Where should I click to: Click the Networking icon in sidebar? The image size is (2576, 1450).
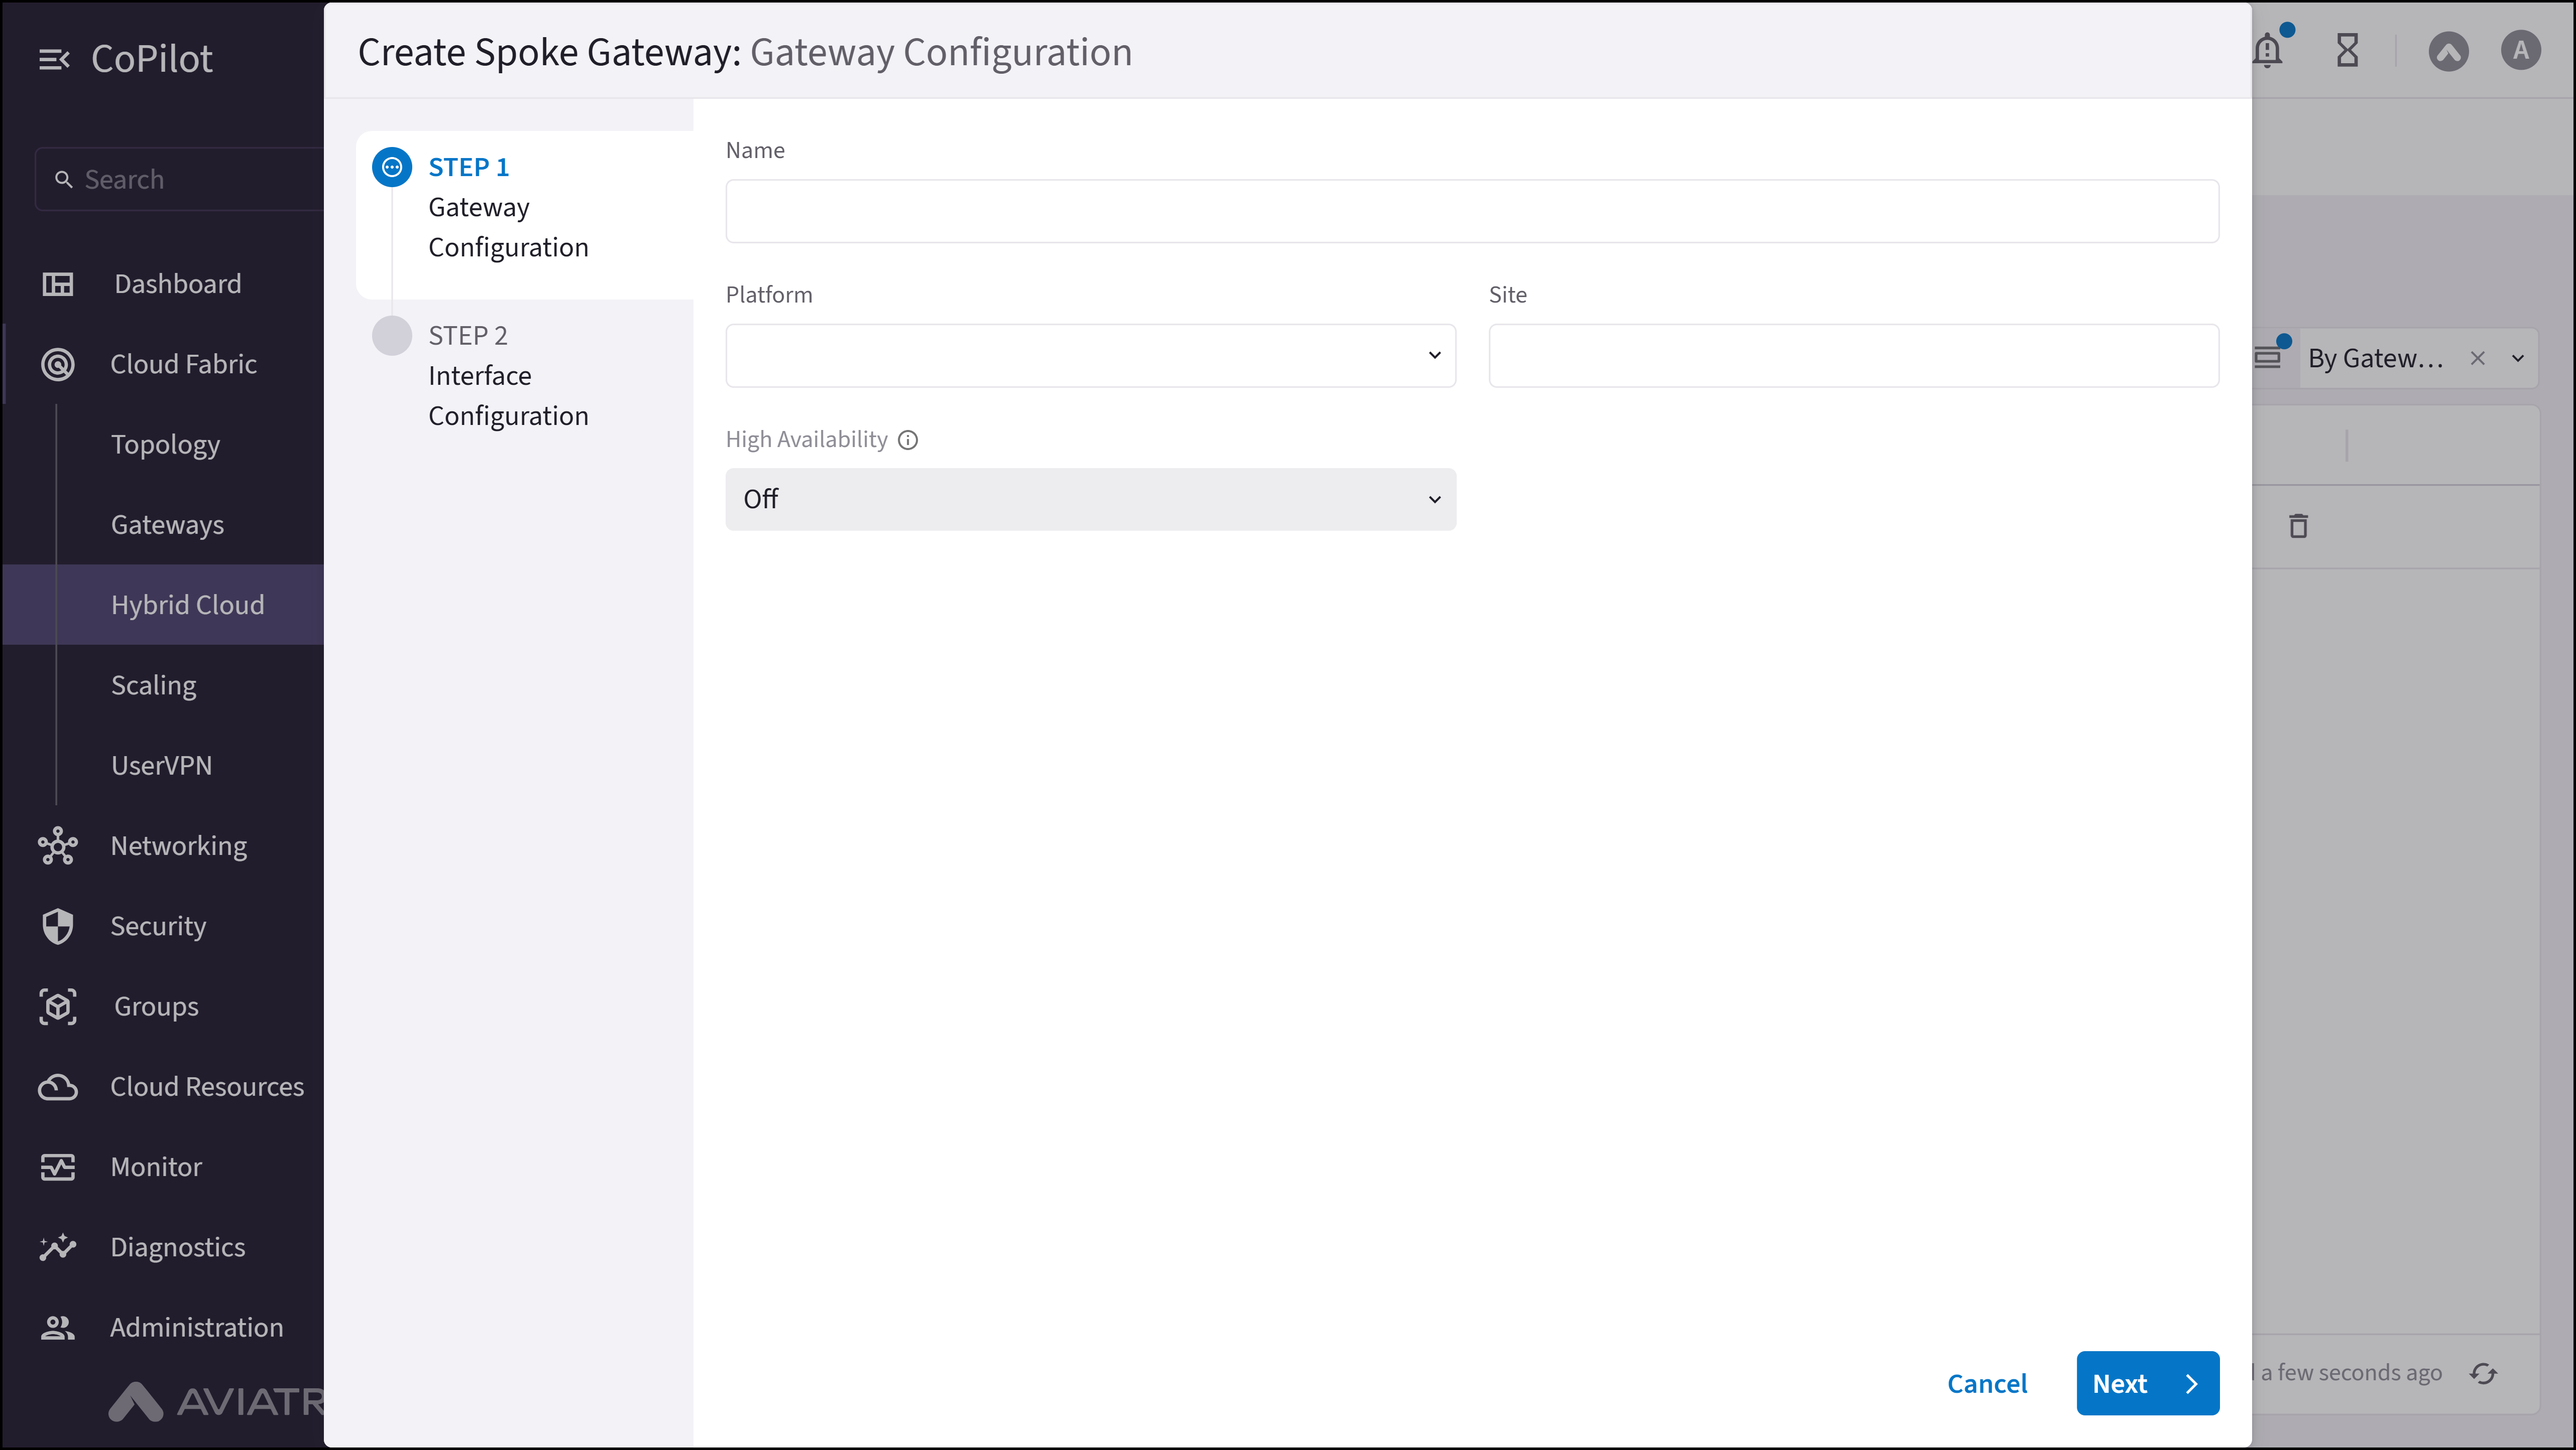coord(57,845)
